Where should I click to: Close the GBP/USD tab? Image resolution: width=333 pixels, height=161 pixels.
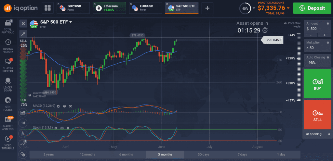pyautogui.click(x=59, y=4)
